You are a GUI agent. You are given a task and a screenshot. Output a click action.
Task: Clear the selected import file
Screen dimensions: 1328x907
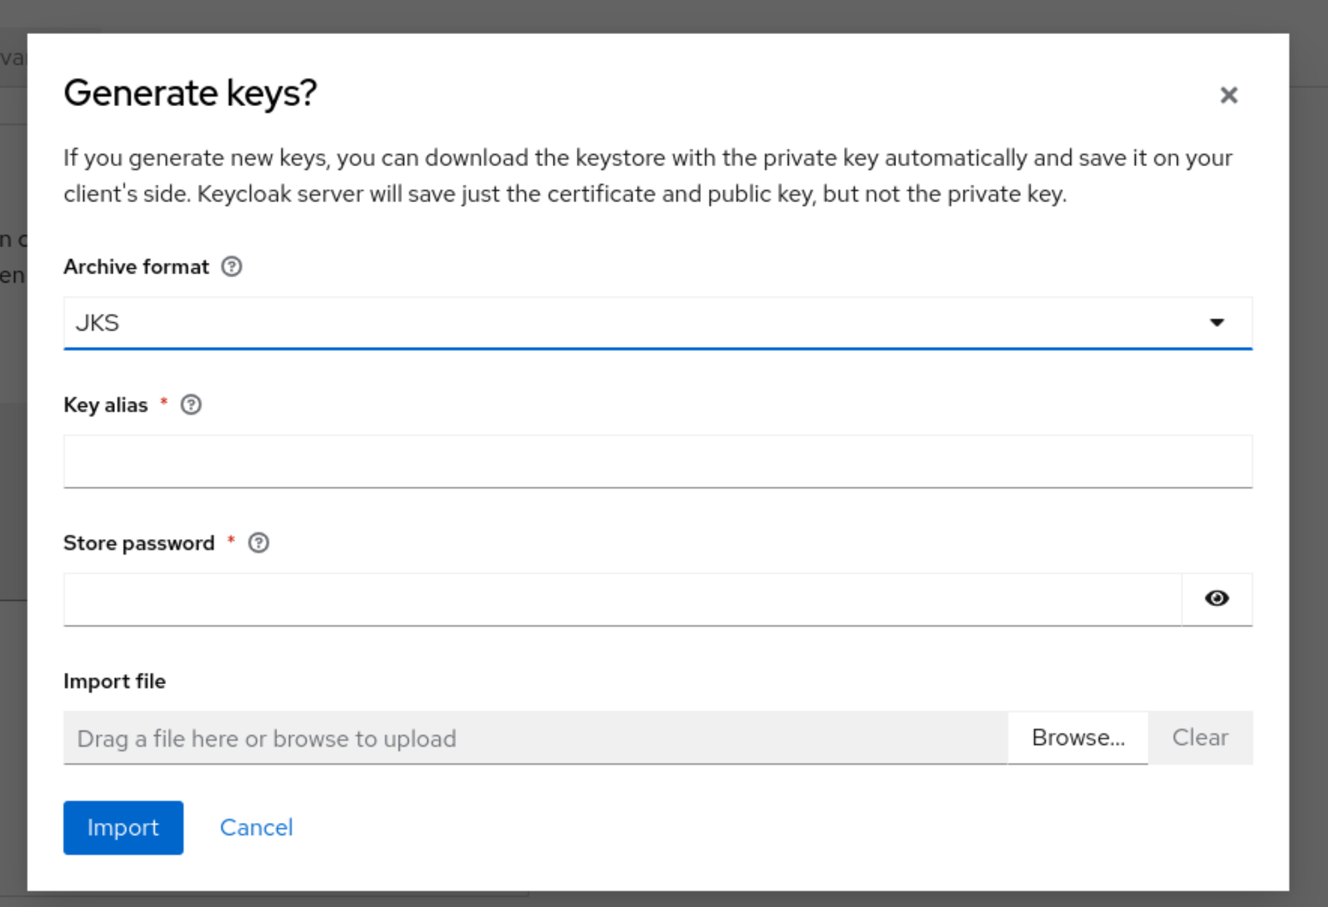[x=1200, y=737]
